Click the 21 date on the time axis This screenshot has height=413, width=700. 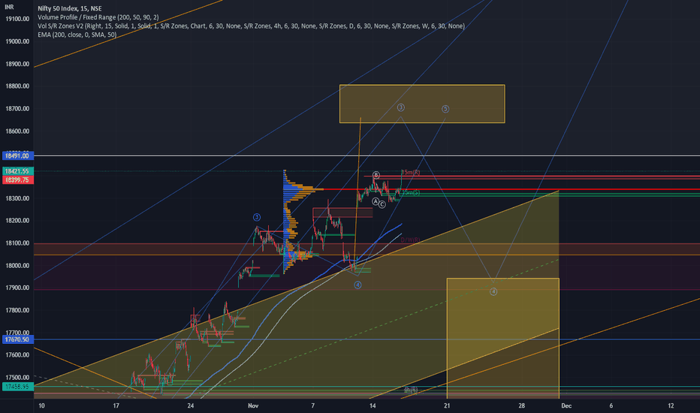pos(447,405)
